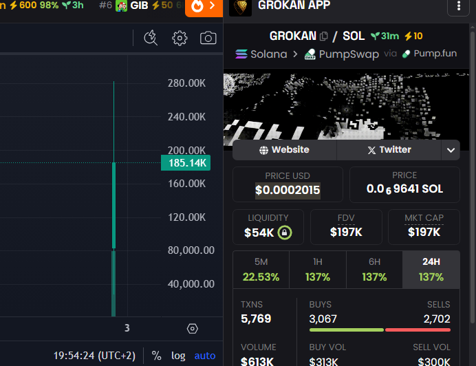Viewport: 476px width, 366px height.
Task: Select the 1H timeframe tab
Action: [x=318, y=270]
